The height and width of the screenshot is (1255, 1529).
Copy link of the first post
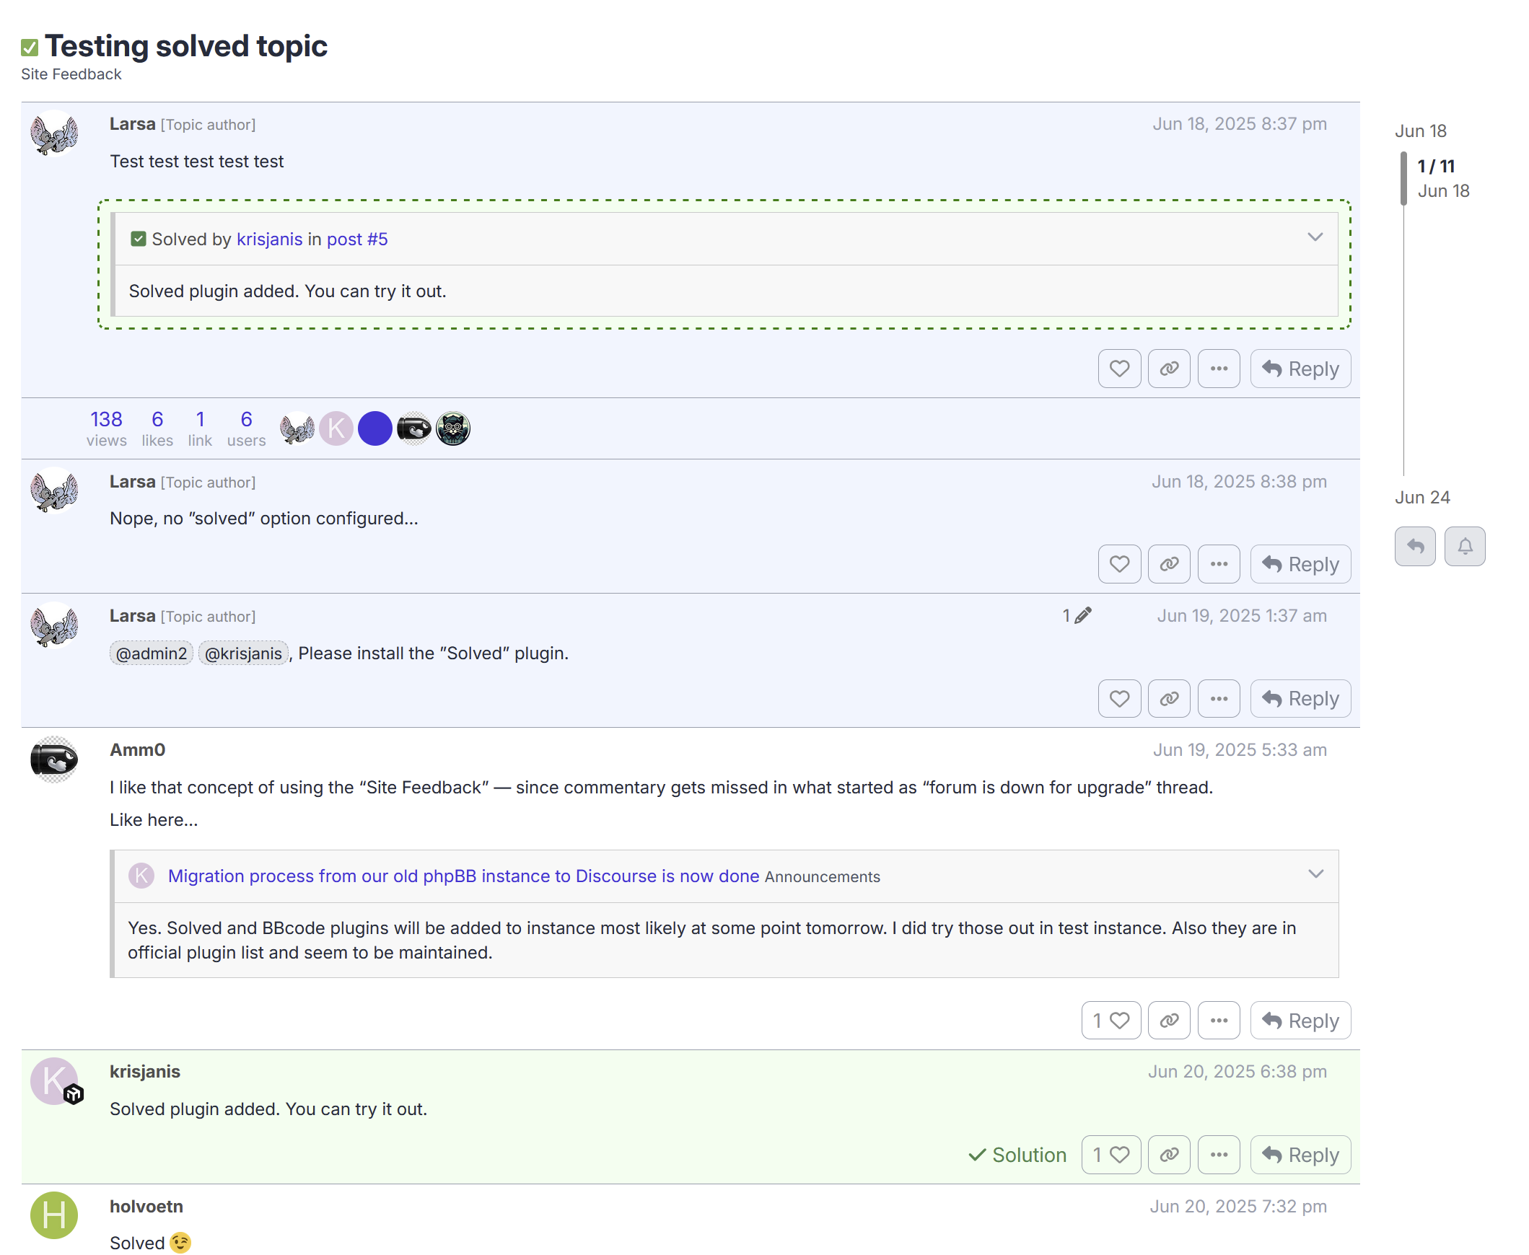click(1168, 369)
